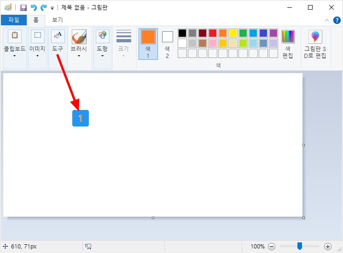Viewport: 343px width, 253px height.
Task: Undo the last action with the Undo arrow
Action: tap(34, 8)
